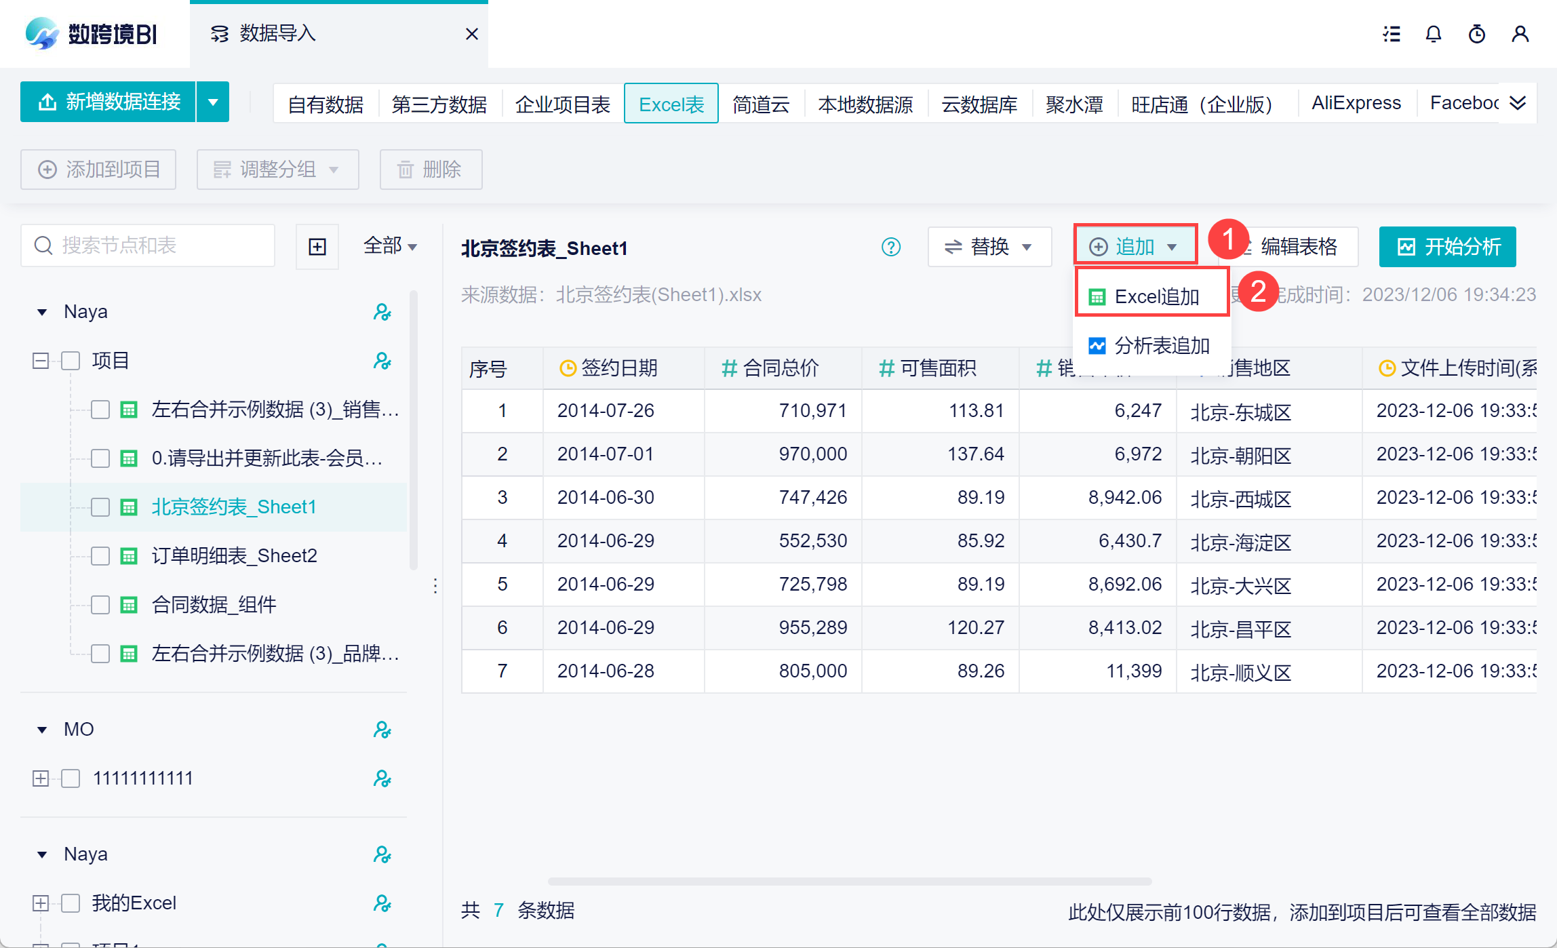Image resolution: width=1557 pixels, height=948 pixels.
Task: Click the help question mark icon
Action: point(891,247)
